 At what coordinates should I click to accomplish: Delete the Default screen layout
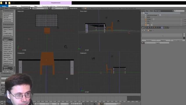[x=47, y=8]
